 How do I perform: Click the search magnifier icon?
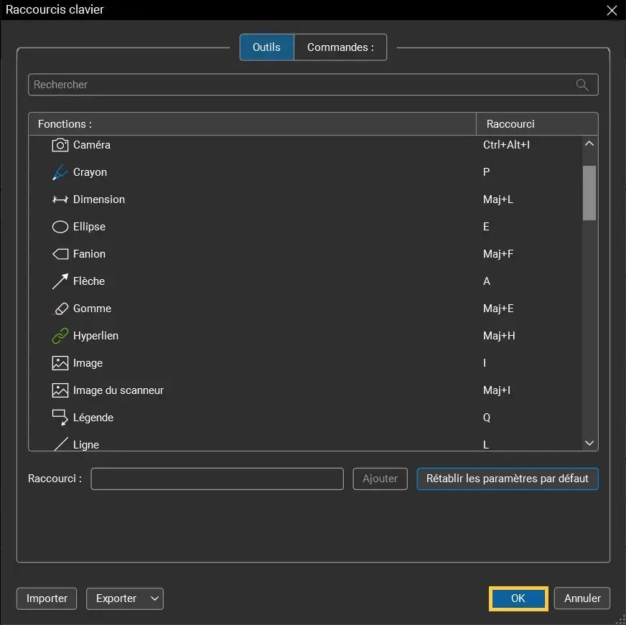581,85
